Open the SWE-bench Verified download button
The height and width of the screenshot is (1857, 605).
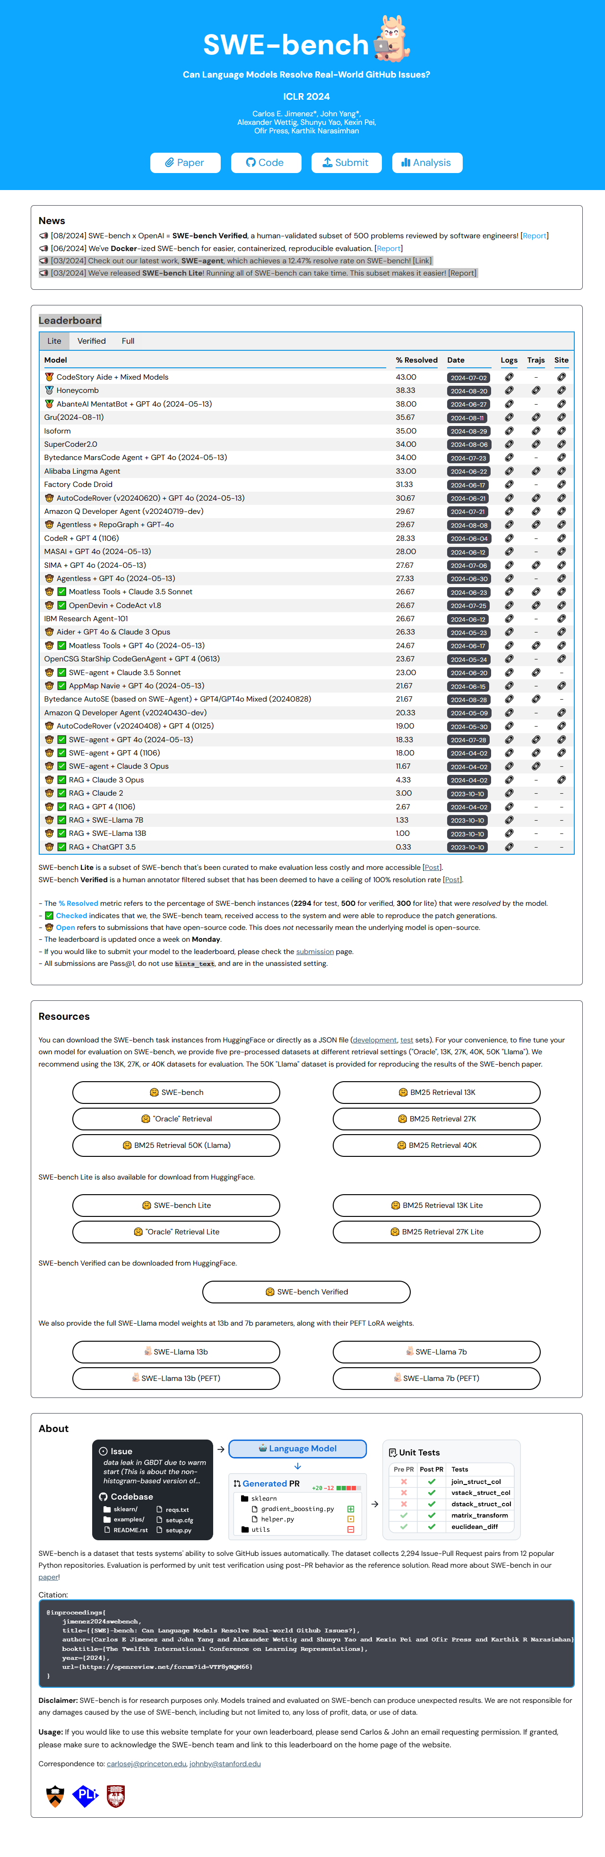306,1292
